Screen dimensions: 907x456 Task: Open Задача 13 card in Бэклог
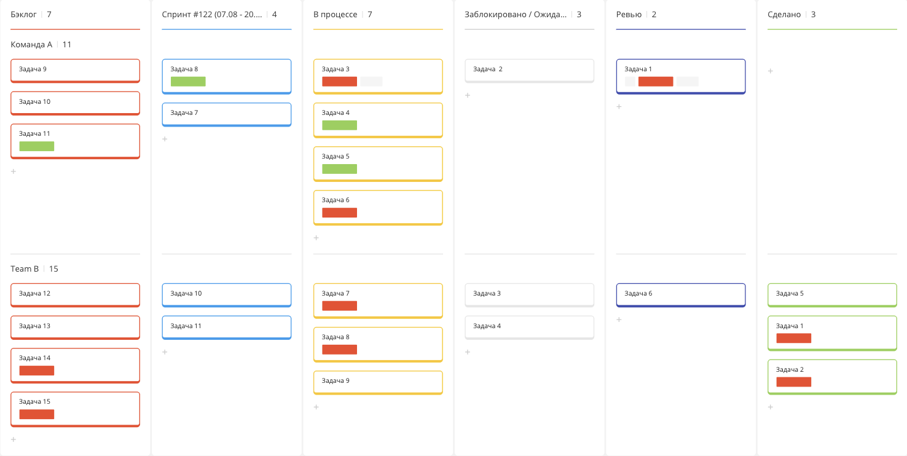pyautogui.click(x=75, y=326)
